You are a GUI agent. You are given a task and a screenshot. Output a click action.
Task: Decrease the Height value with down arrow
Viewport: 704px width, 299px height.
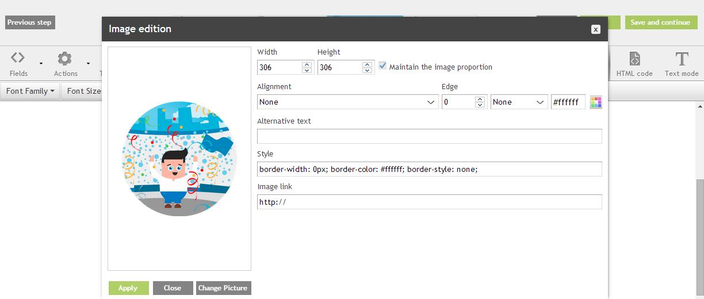click(x=367, y=71)
